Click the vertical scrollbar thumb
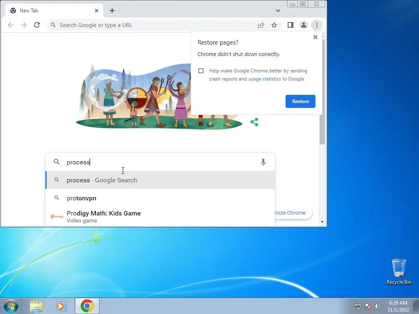Image resolution: width=419 pixels, height=314 pixels. coord(322,92)
